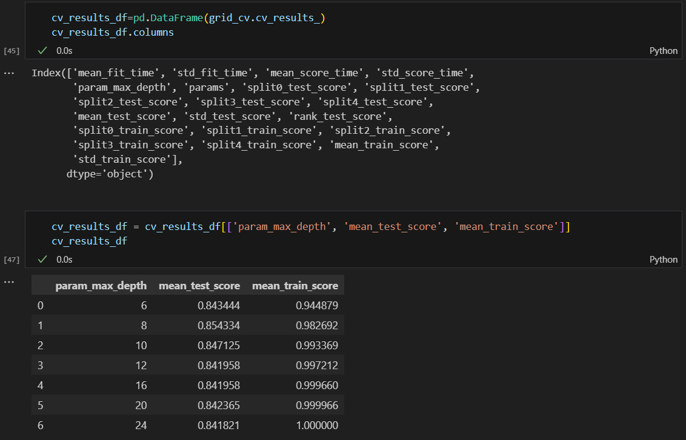The width and height of the screenshot is (686, 440).
Task: Click test score 0.841958 in row 4
Action: pyautogui.click(x=219, y=386)
